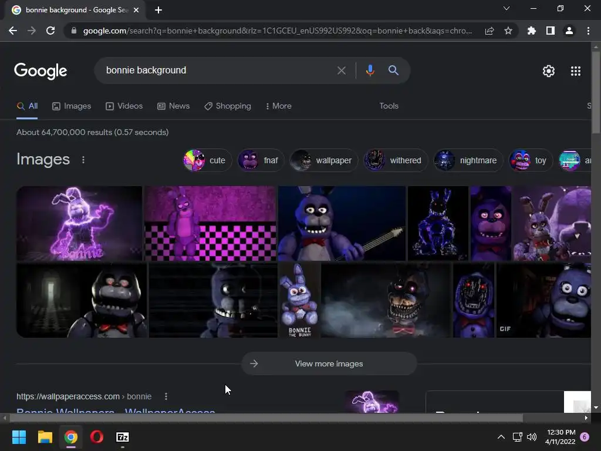This screenshot has height=451, width=601.
Task: Open Chrome three-dot menu
Action: point(588,31)
